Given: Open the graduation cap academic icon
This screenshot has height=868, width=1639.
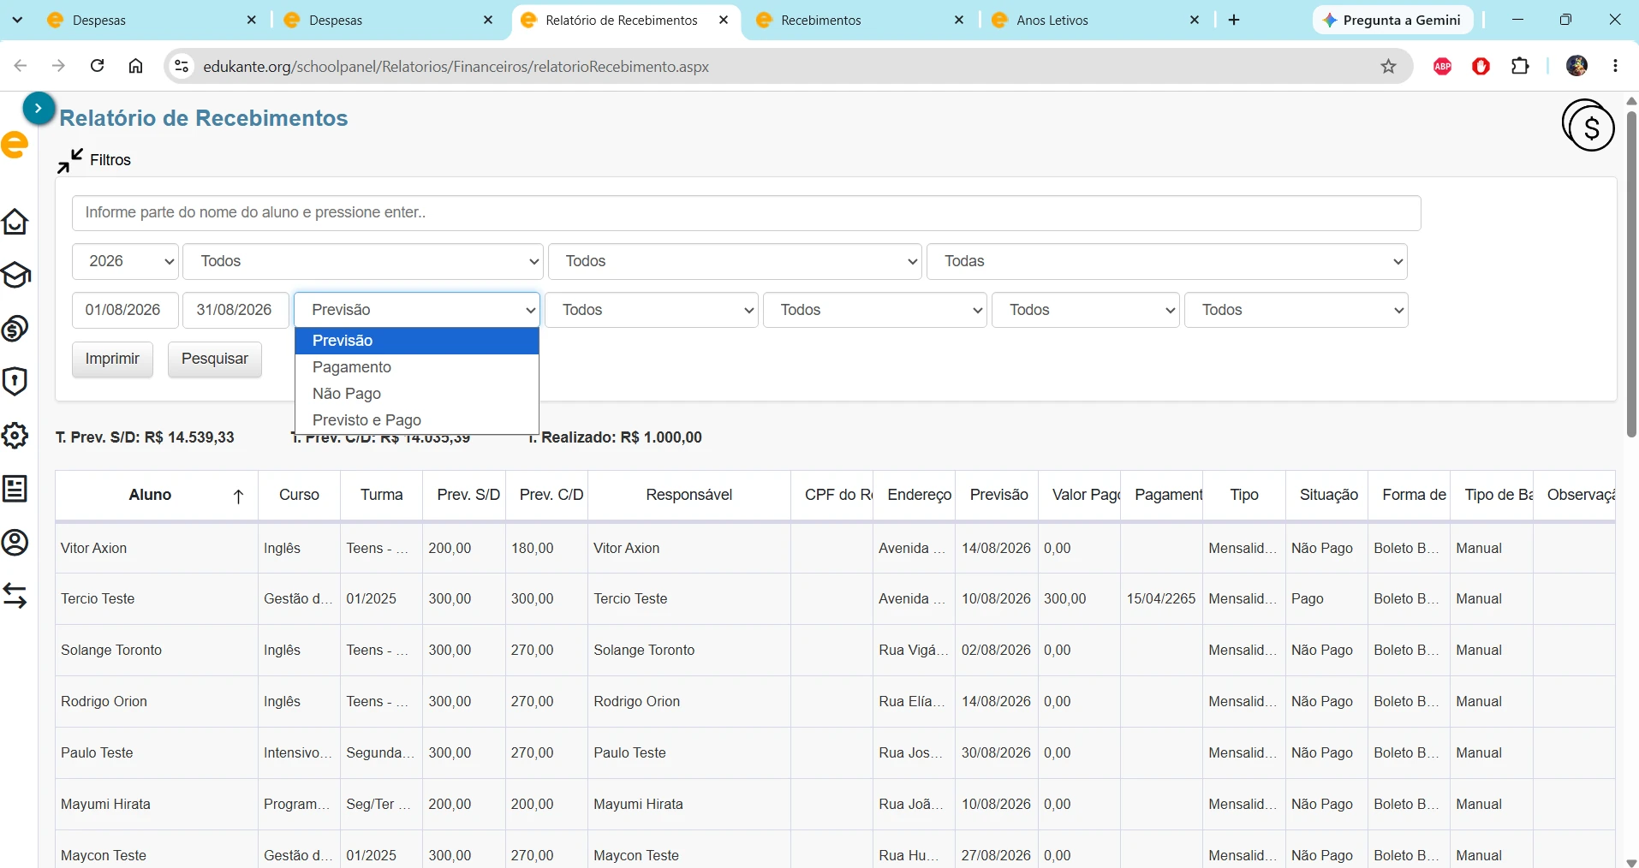Looking at the screenshot, I should [x=15, y=275].
